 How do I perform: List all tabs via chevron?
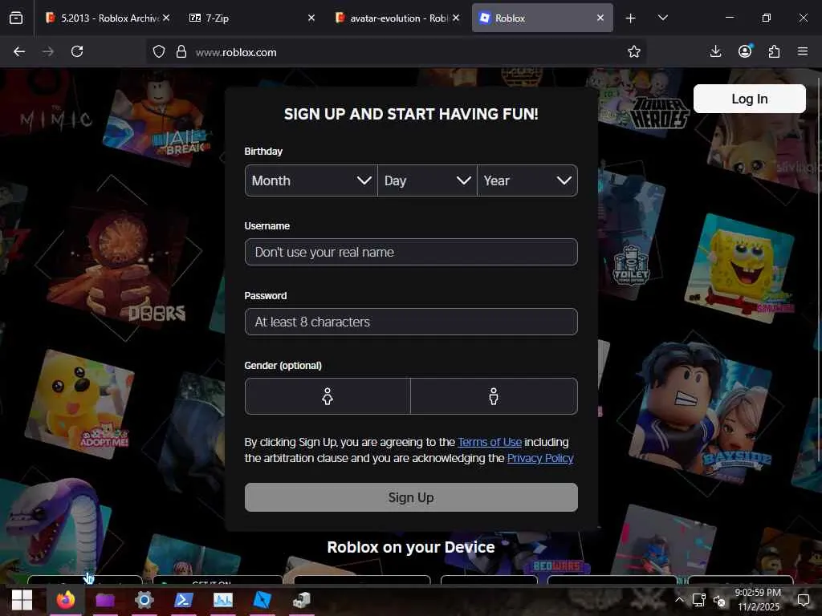[662, 18]
